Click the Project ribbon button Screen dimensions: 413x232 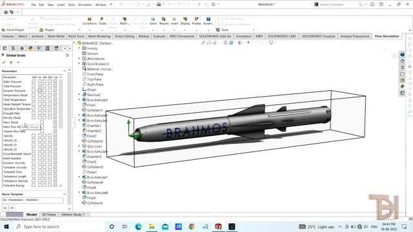(x=47, y=30)
